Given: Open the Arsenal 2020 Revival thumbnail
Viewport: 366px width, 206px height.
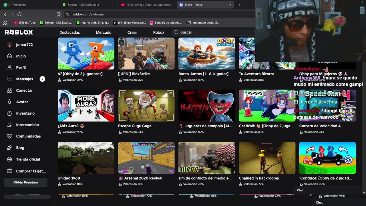Looking at the screenshot, I should pos(146,158).
